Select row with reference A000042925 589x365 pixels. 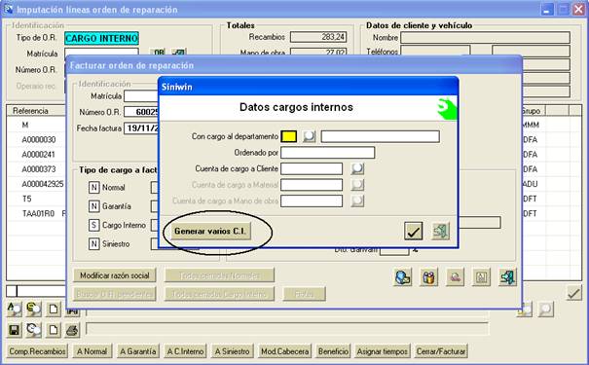[43, 184]
